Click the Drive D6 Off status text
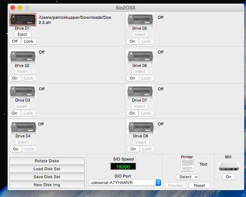The height and width of the screenshot is (197, 246). (x=161, y=52)
